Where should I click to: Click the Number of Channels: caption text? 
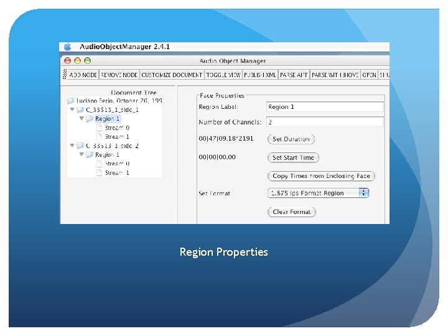[230, 122]
